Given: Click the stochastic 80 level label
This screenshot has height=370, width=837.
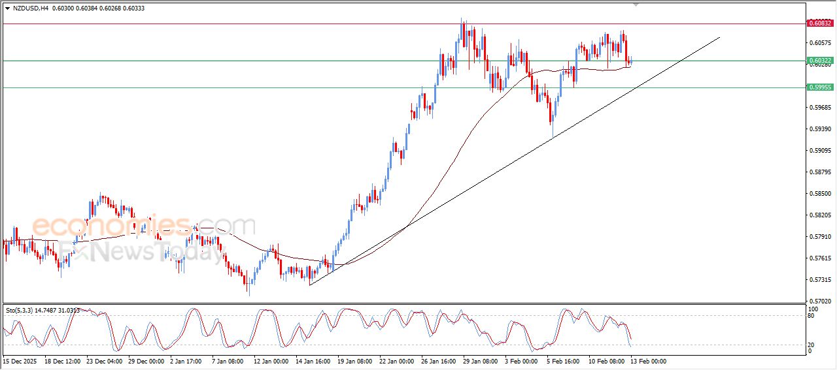Looking at the screenshot, I should tap(813, 316).
